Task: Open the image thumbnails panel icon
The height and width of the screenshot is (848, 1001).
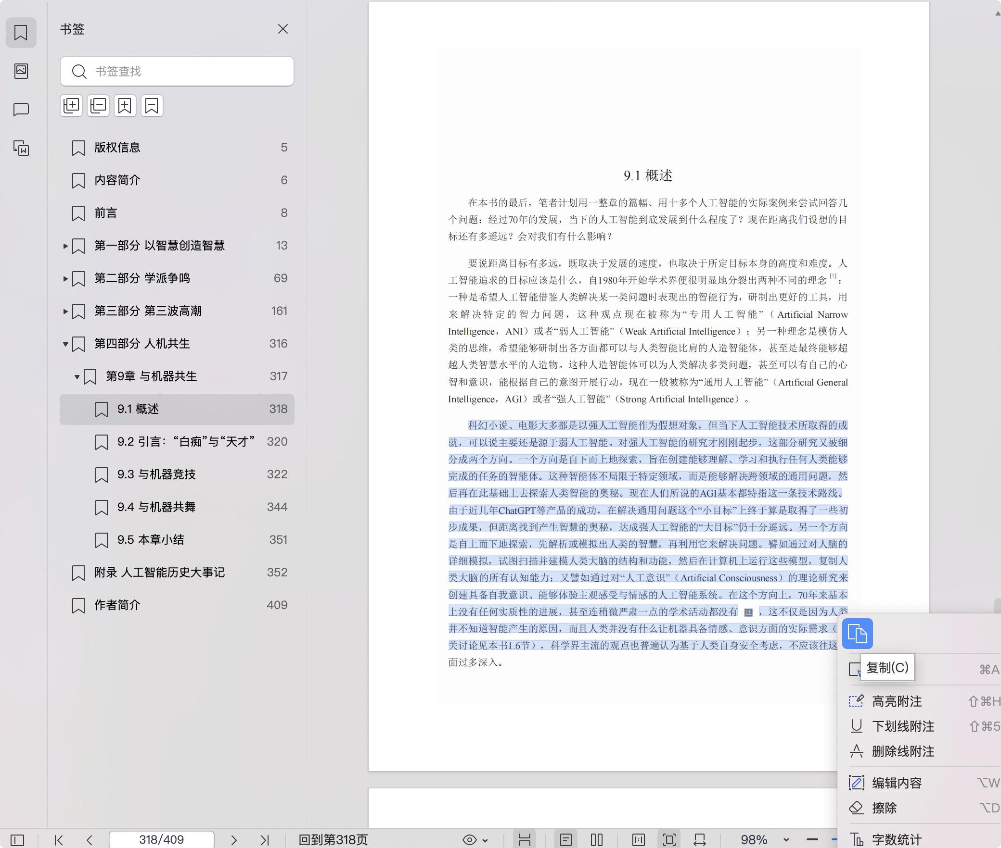Action: point(21,71)
